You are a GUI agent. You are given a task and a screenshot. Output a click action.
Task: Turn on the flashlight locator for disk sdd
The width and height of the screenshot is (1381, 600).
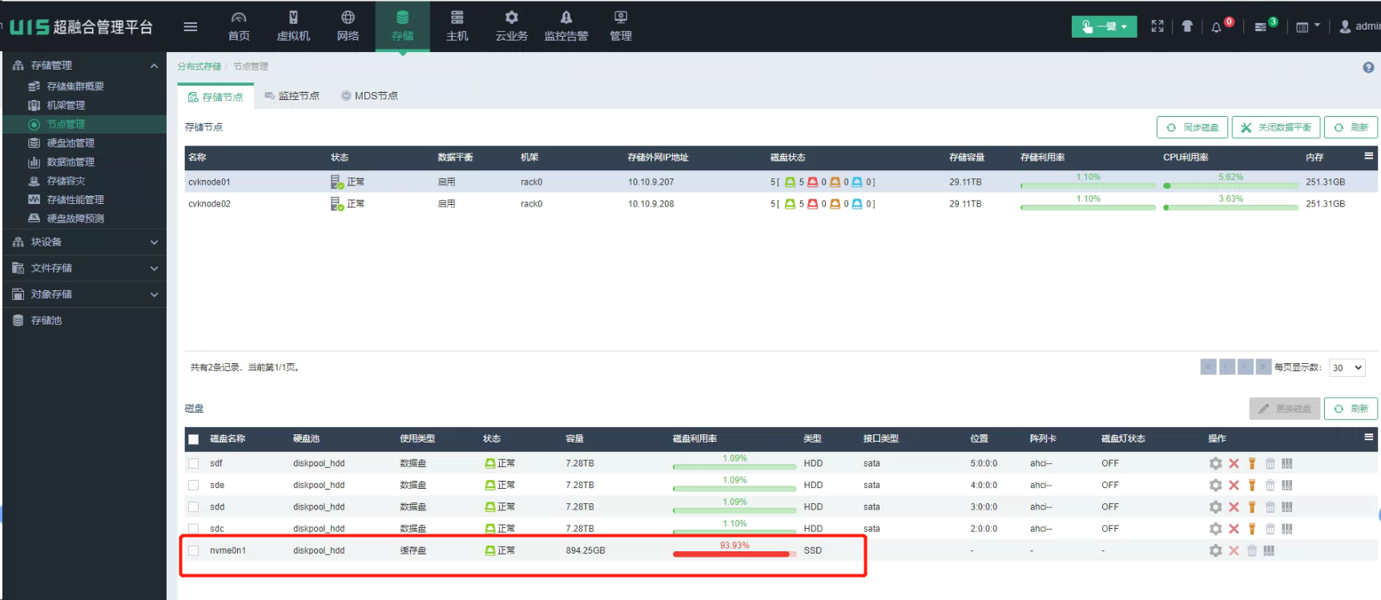tap(1251, 507)
